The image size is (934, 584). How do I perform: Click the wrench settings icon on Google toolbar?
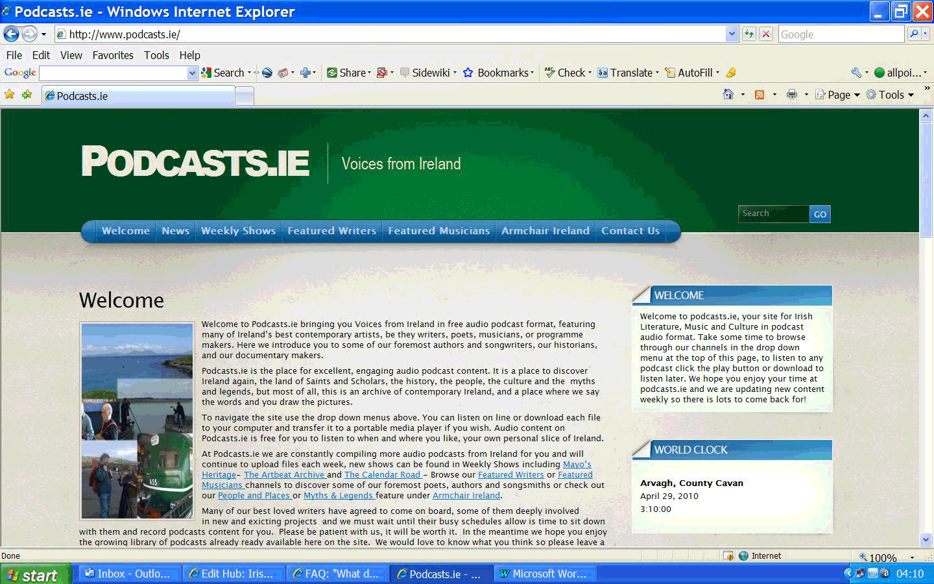[857, 73]
